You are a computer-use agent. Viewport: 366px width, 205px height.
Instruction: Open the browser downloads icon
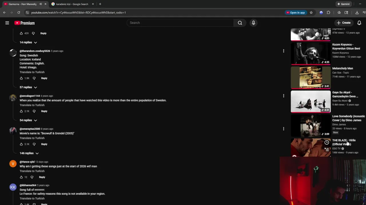357,13
